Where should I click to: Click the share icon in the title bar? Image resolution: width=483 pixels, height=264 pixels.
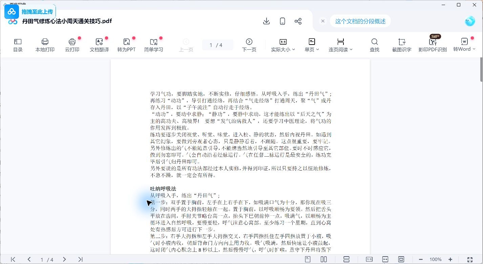[x=298, y=21]
